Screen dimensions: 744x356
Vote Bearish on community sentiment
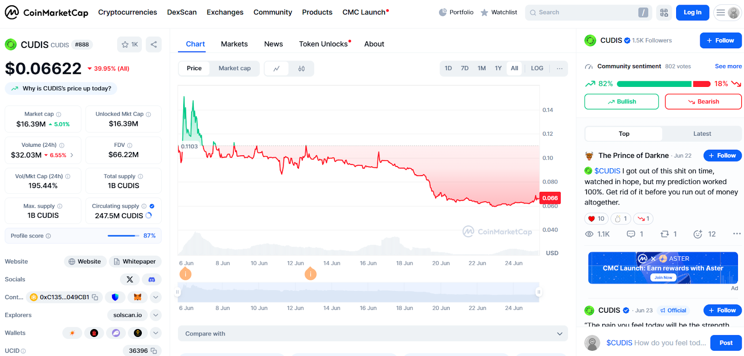[x=703, y=102]
